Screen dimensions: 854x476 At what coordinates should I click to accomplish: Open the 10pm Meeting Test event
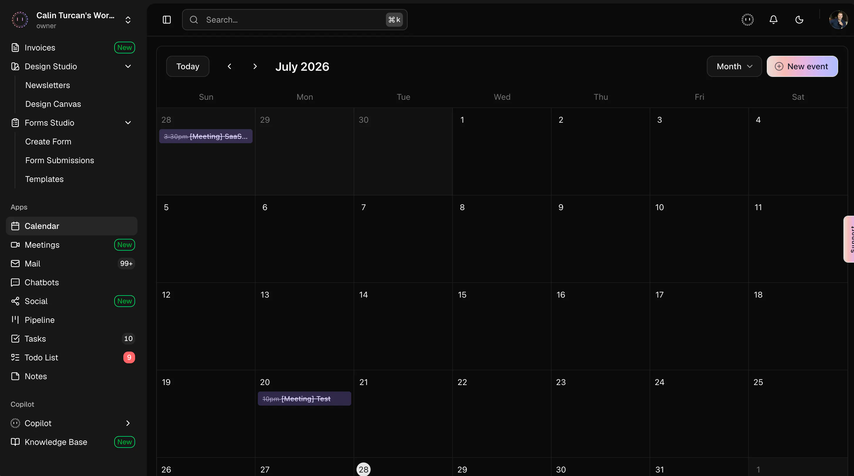[x=304, y=399]
